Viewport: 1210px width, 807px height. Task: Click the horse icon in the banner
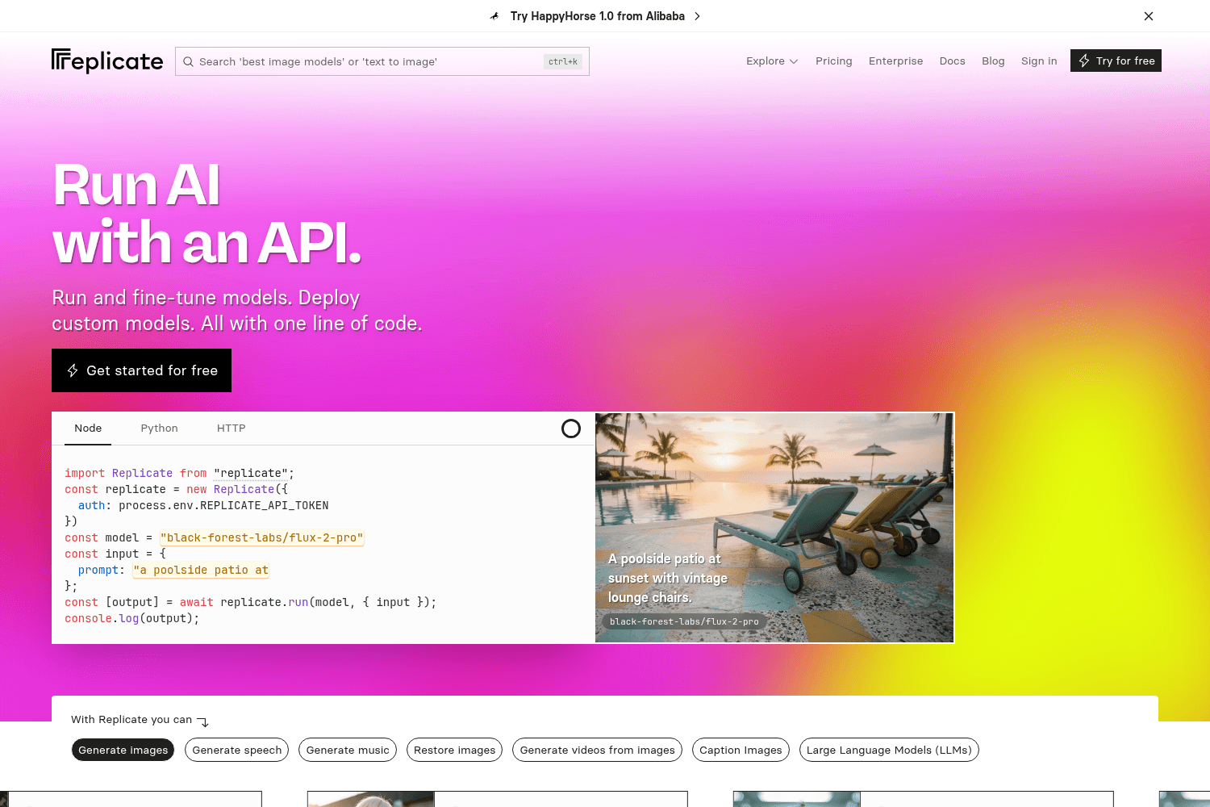(x=494, y=16)
